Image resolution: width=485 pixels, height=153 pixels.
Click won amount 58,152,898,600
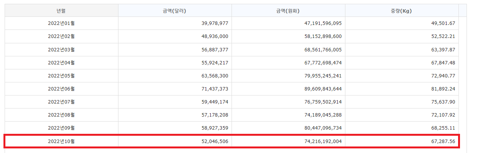[323, 36]
